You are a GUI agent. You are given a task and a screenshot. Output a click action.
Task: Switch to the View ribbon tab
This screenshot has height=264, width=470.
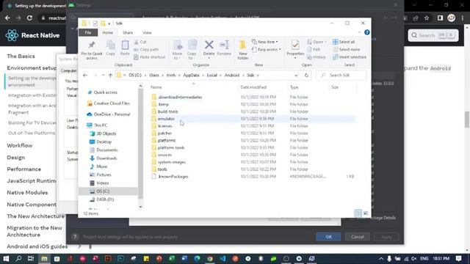147,32
